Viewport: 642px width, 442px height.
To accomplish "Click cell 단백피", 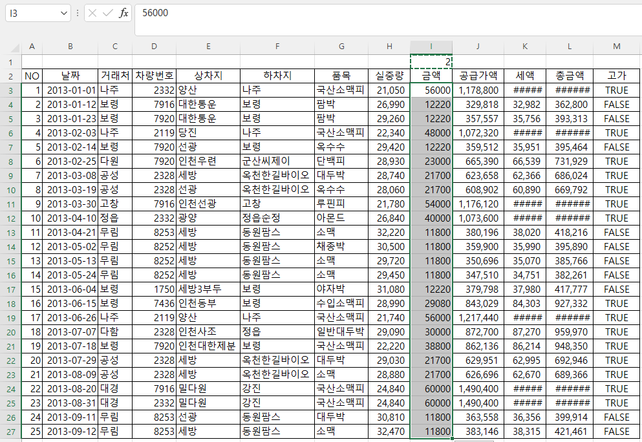I will (341, 162).
